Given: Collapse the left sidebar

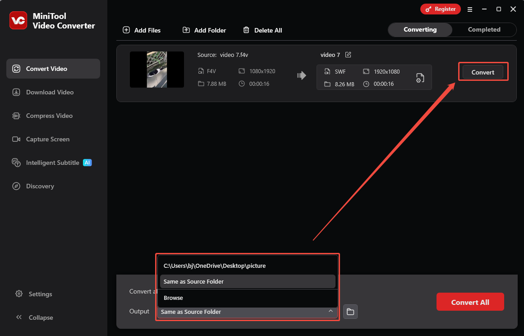Looking at the screenshot, I should (19, 317).
